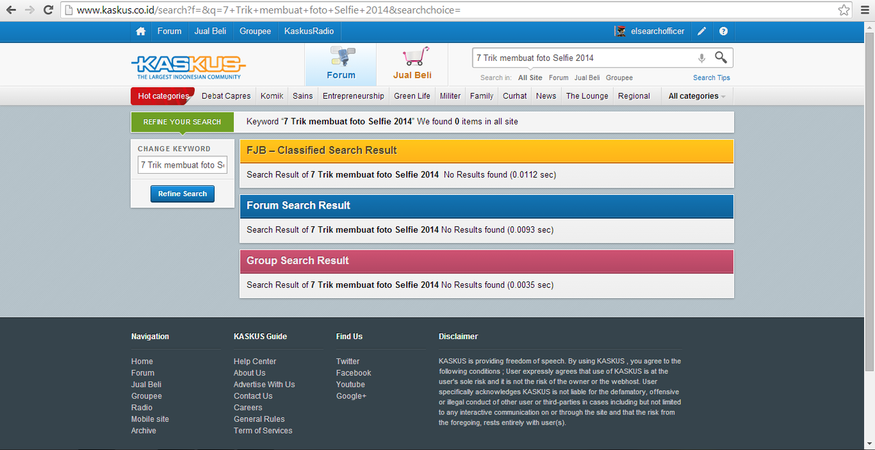Open Advertise With Us link
The width and height of the screenshot is (875, 450).
click(x=265, y=385)
